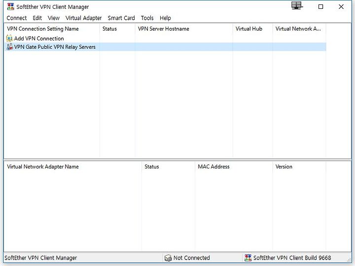Screen dimensions: 355x266
Task: Sort by Virtual Network Adapter Name column
Action: tap(73, 166)
